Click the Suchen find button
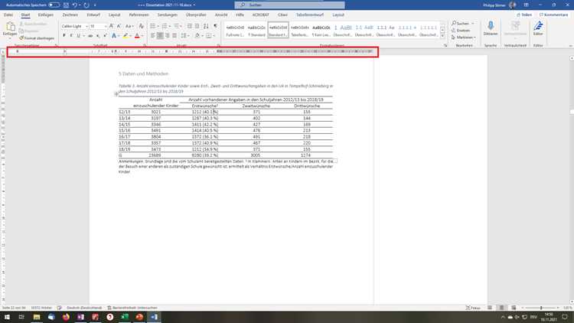 tap(461, 24)
